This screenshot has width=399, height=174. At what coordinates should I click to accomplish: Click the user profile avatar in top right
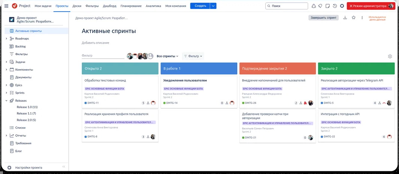coord(391,6)
